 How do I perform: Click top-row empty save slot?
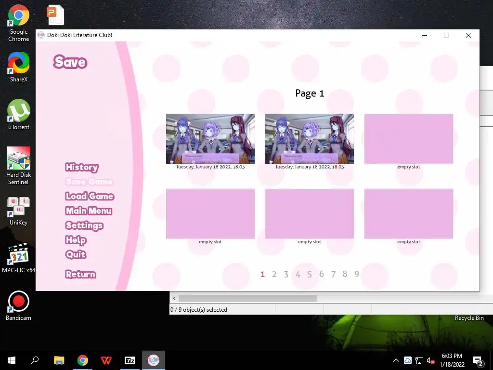point(409,139)
